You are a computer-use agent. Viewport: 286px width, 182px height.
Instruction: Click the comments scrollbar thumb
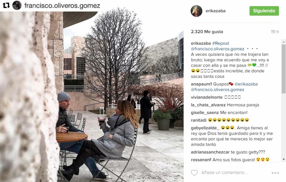point(284,69)
